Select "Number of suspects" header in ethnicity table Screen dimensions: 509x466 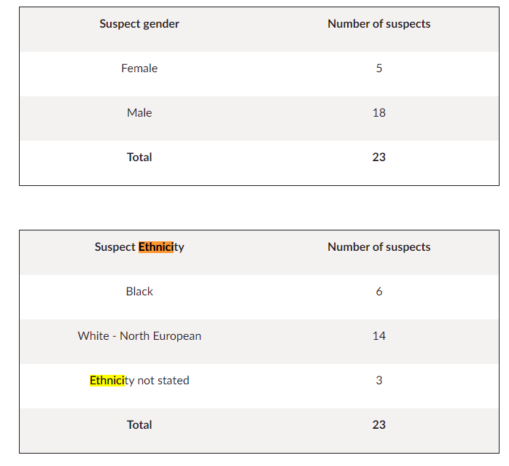point(378,247)
